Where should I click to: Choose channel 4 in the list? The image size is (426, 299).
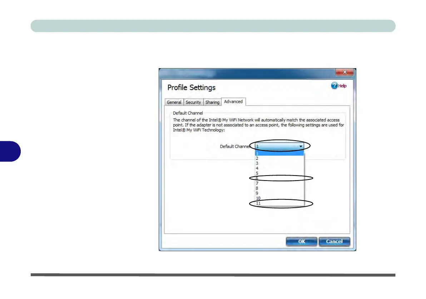(x=279, y=168)
